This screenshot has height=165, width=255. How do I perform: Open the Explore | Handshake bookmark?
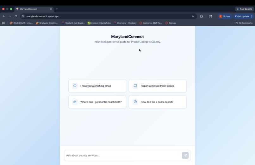pyautogui.click(x=99, y=23)
